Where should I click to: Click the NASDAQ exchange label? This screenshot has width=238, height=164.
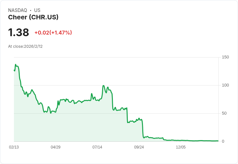17,10
